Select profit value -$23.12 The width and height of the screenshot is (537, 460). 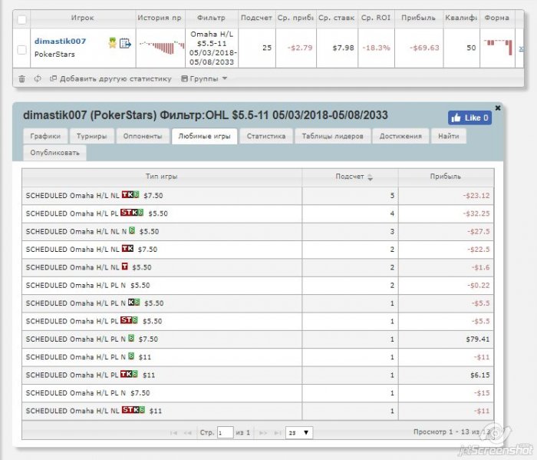(x=476, y=196)
